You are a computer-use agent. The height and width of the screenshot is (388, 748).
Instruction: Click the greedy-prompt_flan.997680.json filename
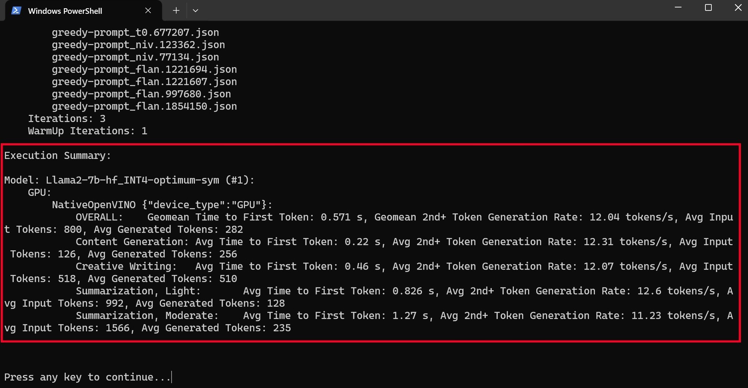point(141,94)
